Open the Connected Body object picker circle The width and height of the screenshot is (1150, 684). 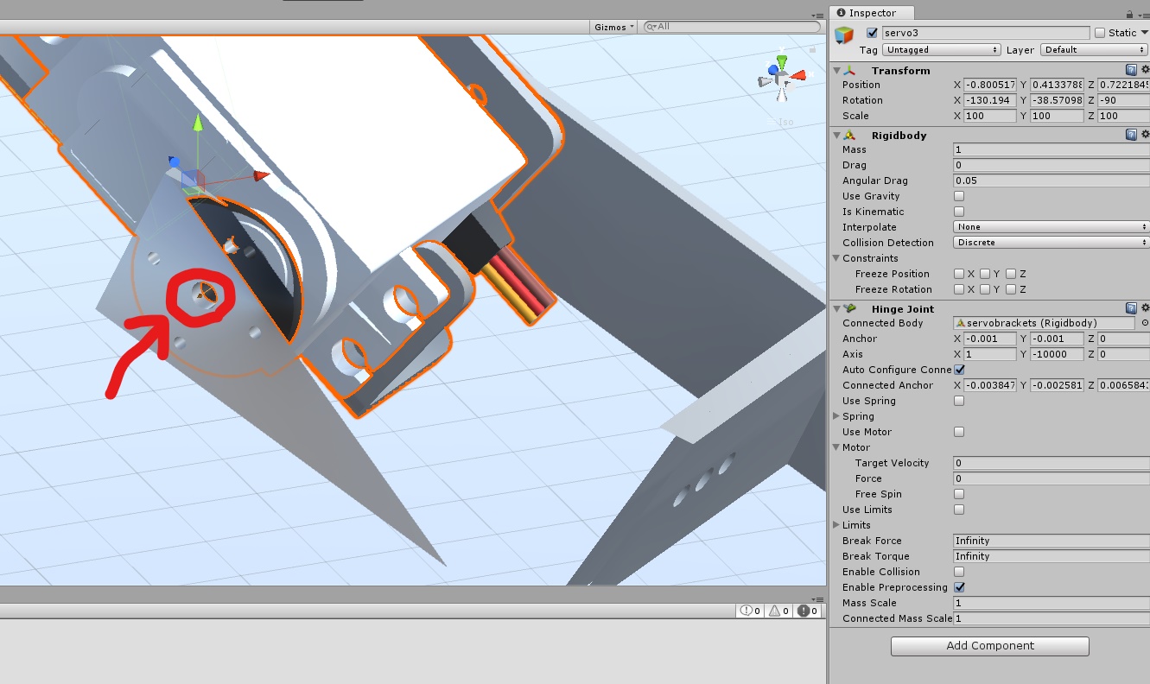click(1145, 323)
